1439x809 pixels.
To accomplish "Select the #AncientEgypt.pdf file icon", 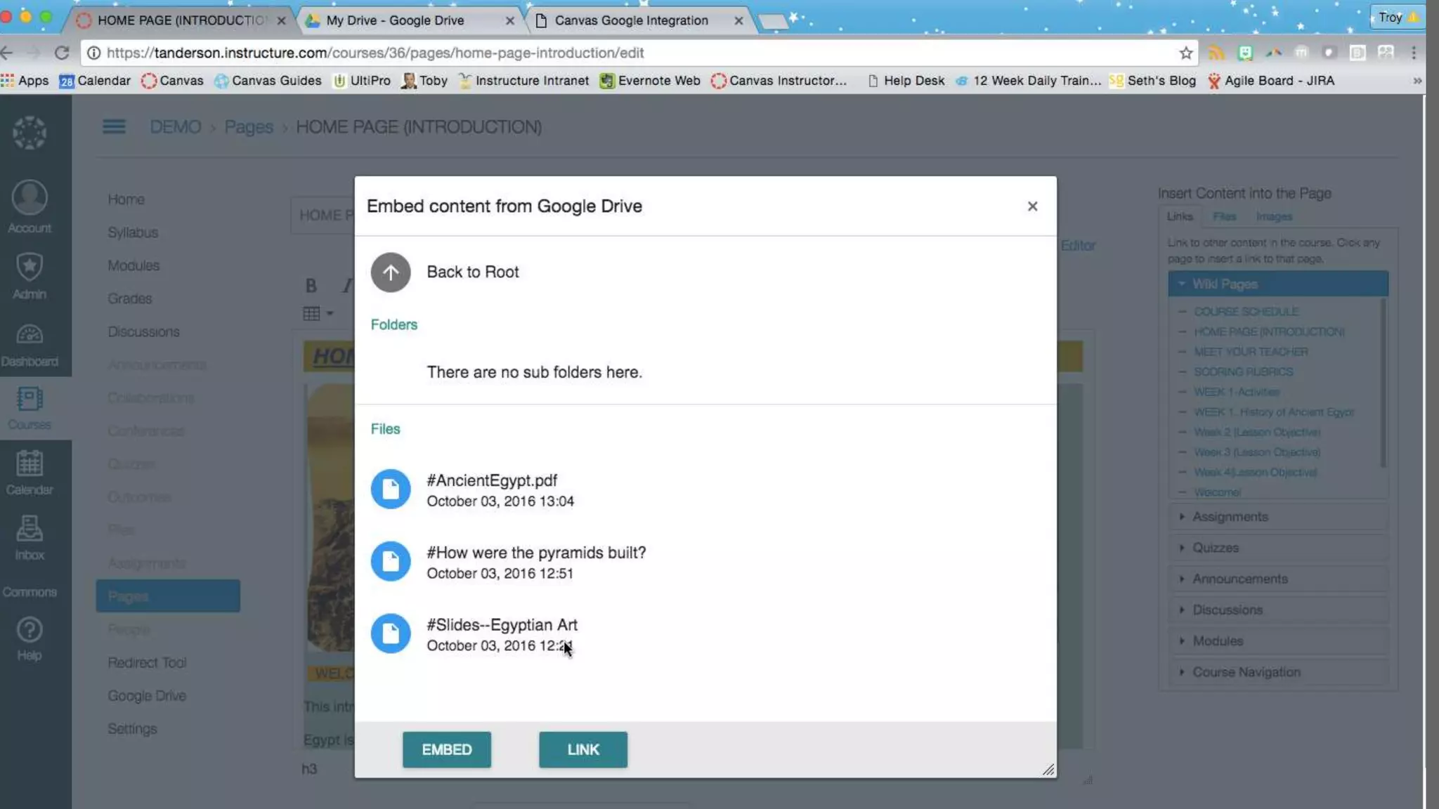I will click(x=391, y=489).
